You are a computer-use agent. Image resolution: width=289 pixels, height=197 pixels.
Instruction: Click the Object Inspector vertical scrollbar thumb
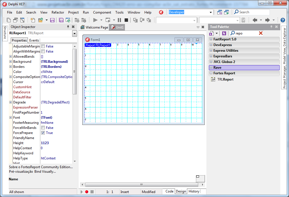tap(75, 72)
